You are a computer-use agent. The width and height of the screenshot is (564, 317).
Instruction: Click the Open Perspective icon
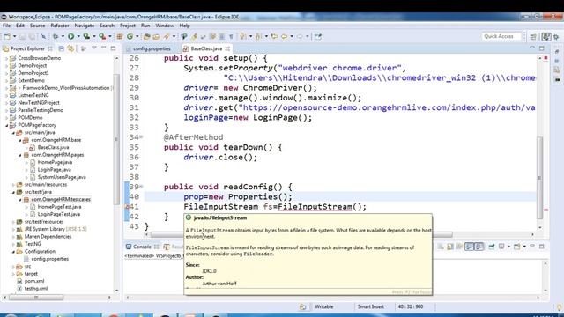pos(533,37)
